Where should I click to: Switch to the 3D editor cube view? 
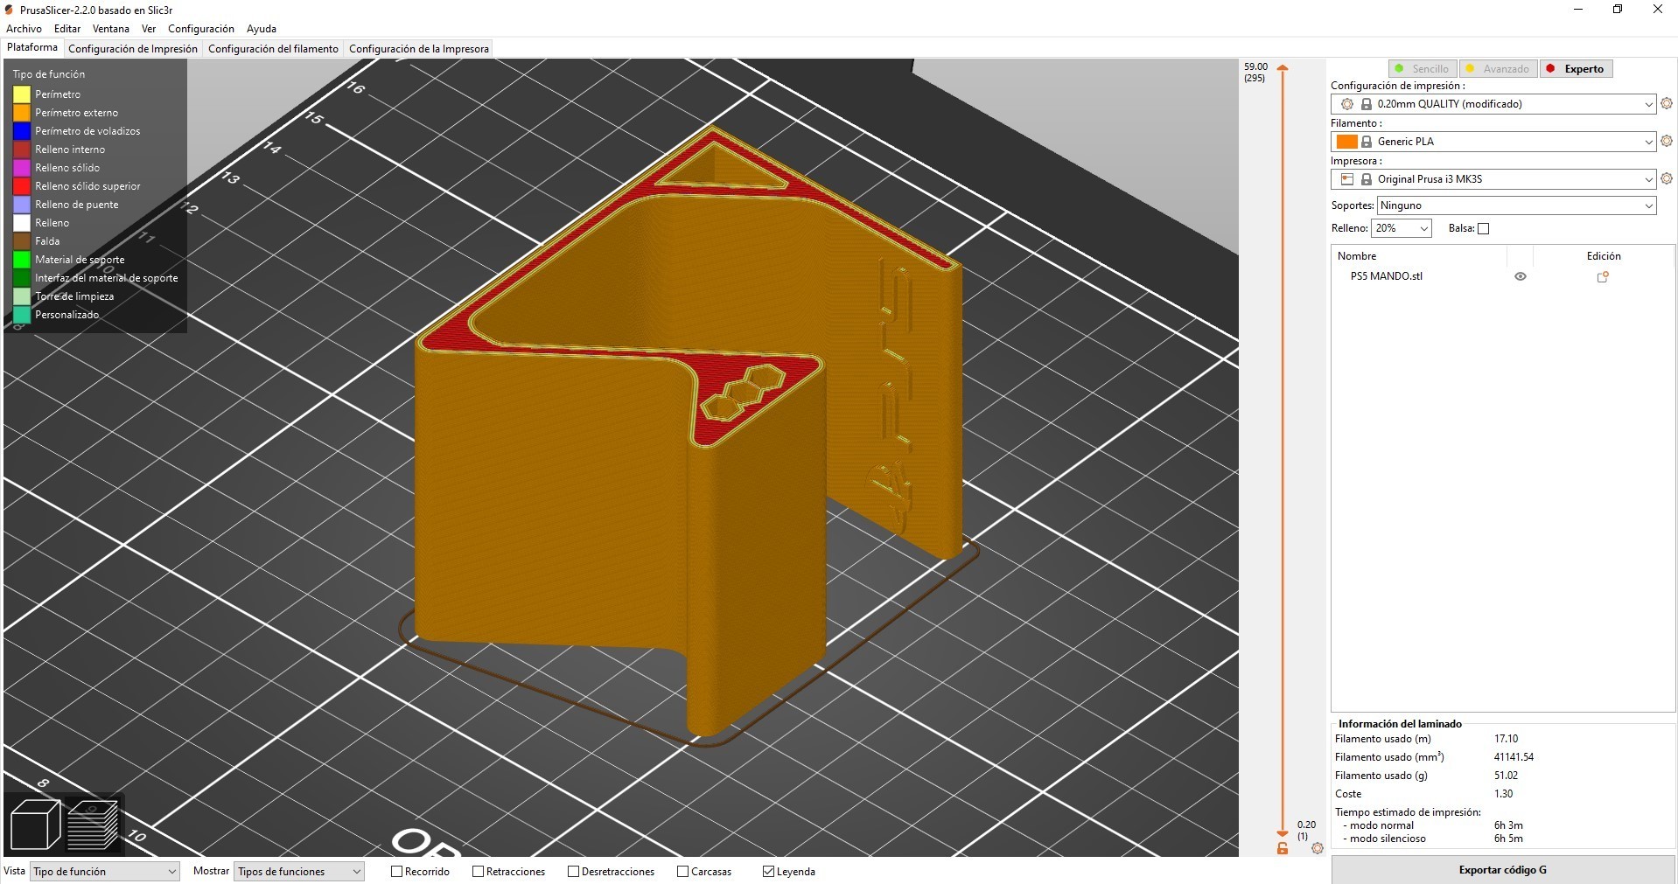point(35,824)
